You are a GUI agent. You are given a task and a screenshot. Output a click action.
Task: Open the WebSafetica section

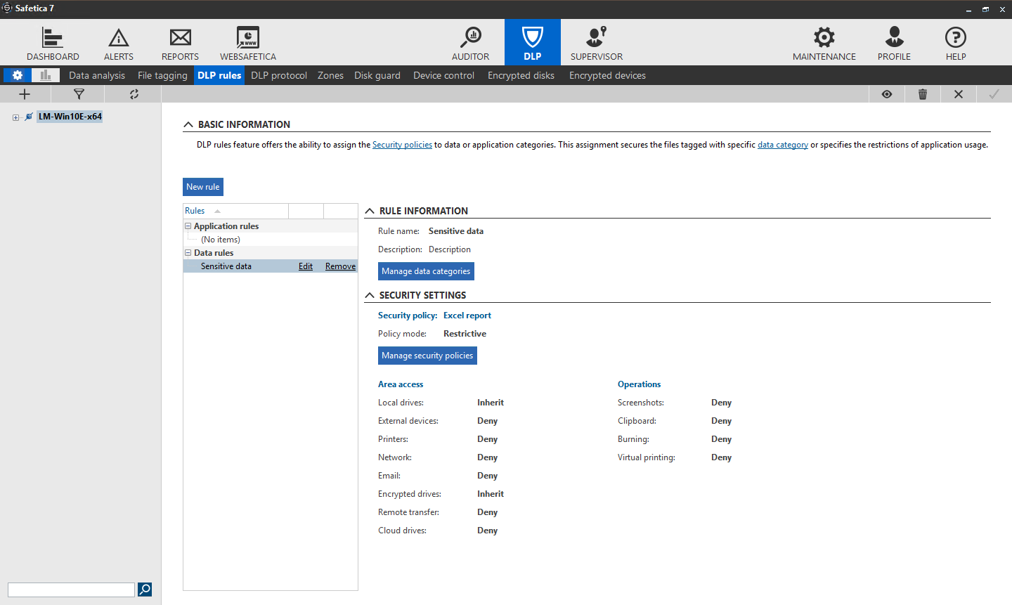[x=248, y=44]
